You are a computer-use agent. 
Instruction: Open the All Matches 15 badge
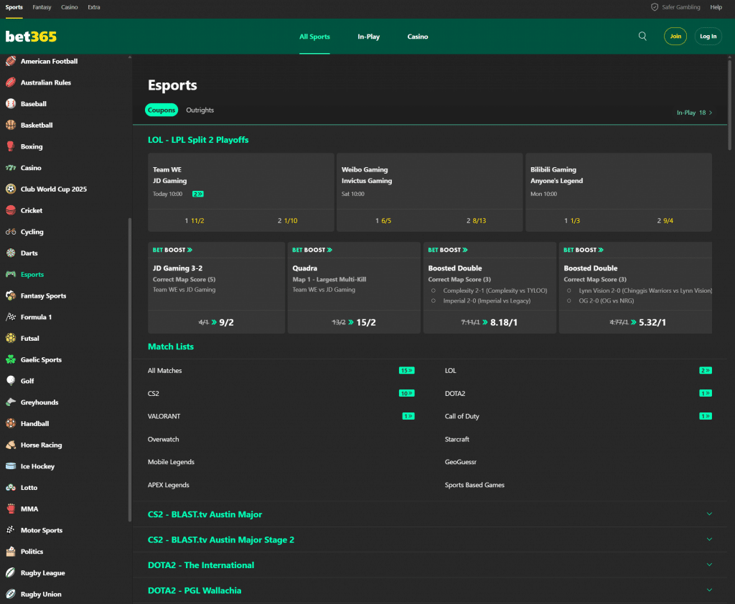pos(406,371)
